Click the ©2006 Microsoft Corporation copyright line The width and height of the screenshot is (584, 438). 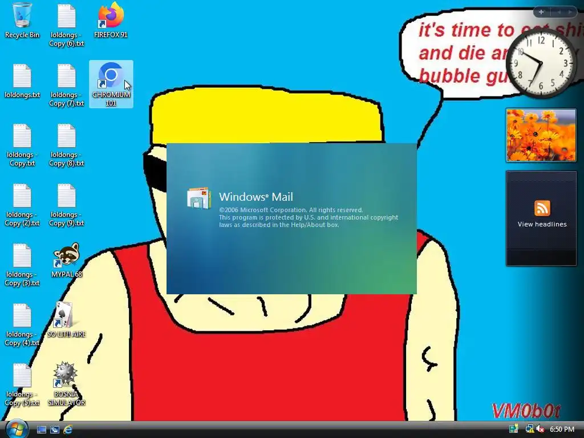291,210
